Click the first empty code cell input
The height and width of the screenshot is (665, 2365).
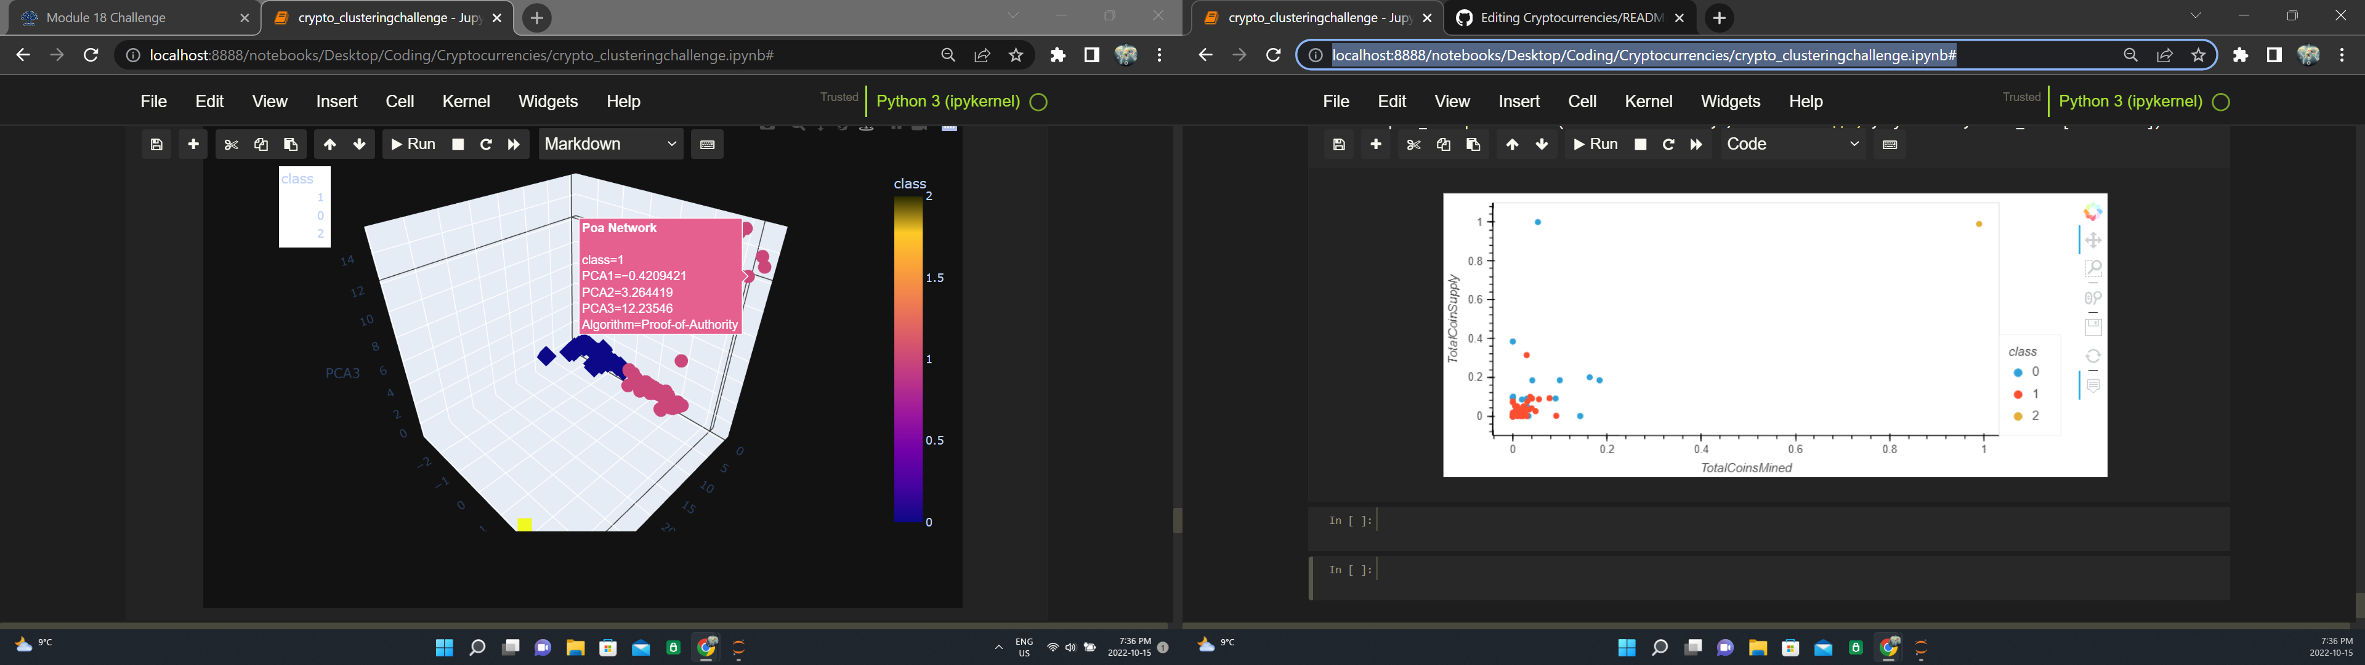pos(1800,521)
